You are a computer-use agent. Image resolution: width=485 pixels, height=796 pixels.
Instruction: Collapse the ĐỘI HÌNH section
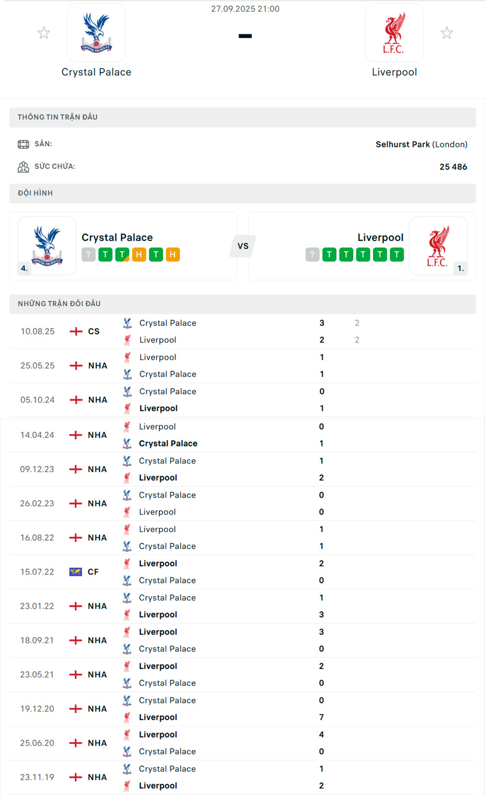tap(242, 193)
